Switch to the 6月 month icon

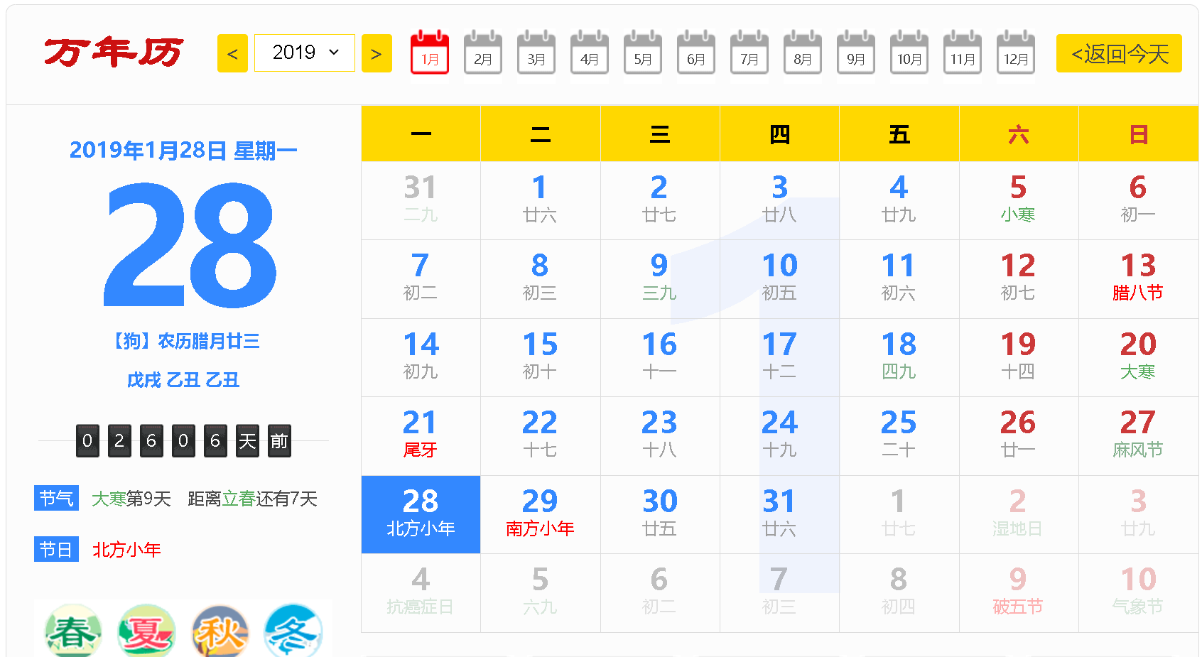[696, 53]
